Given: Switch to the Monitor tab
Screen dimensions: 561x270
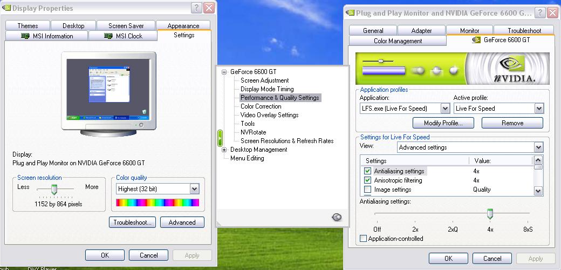Looking at the screenshot, I should 469,31.
